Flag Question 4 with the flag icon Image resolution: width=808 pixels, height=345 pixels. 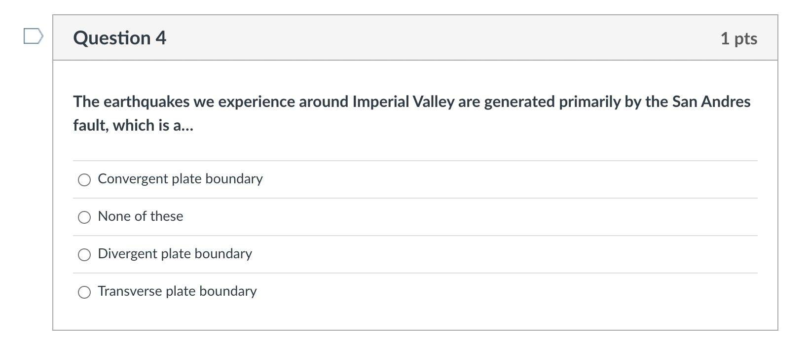(33, 36)
